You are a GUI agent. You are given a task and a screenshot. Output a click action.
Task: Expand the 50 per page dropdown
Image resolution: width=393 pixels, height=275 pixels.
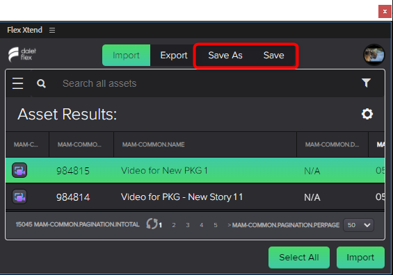click(359, 225)
